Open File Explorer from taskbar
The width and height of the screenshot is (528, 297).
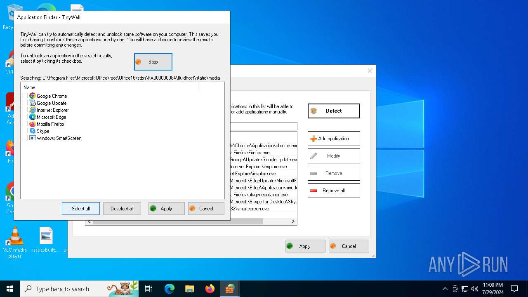[x=189, y=289]
